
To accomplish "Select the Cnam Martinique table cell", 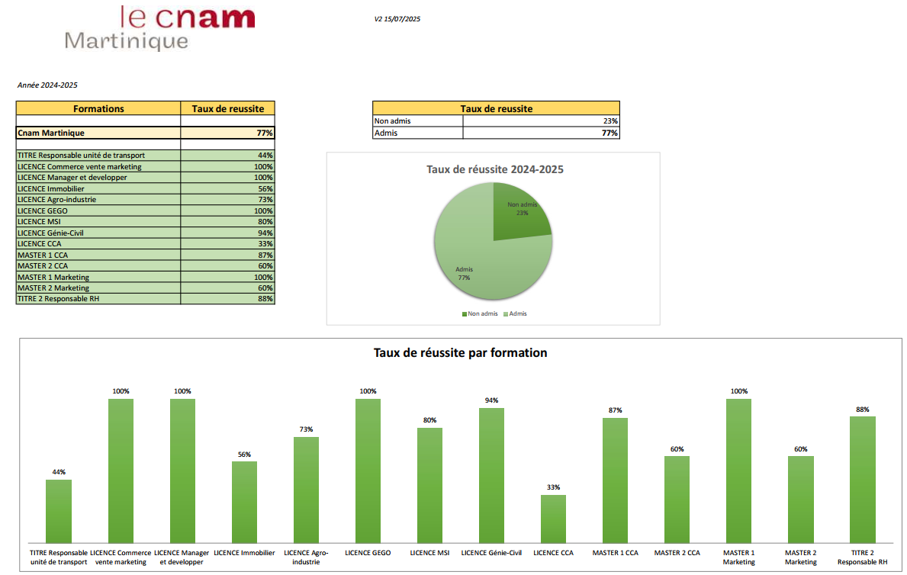I will 98,133.
